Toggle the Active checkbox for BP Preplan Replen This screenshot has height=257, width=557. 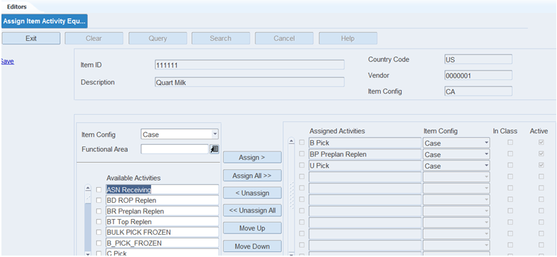[541, 154]
